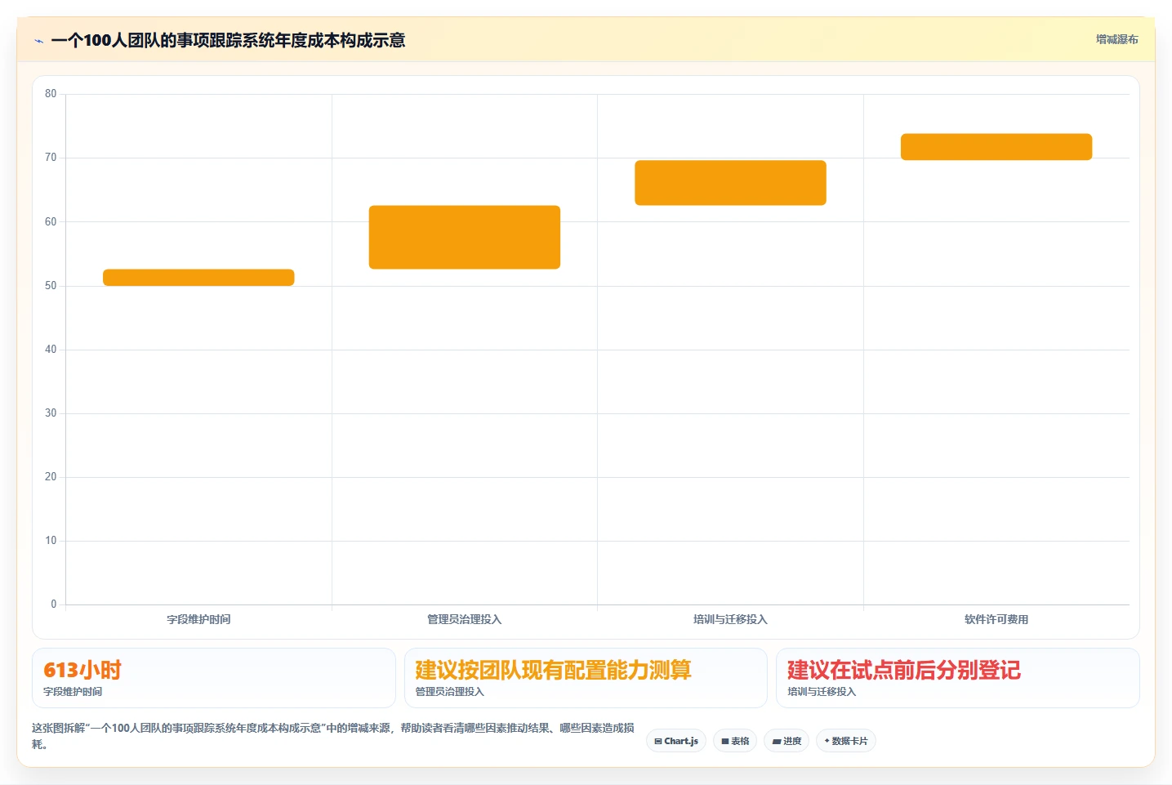Click the title 一个100人团队的事项跟踪系统年度成本构成示意
The width and height of the screenshot is (1172, 785).
click(x=228, y=40)
